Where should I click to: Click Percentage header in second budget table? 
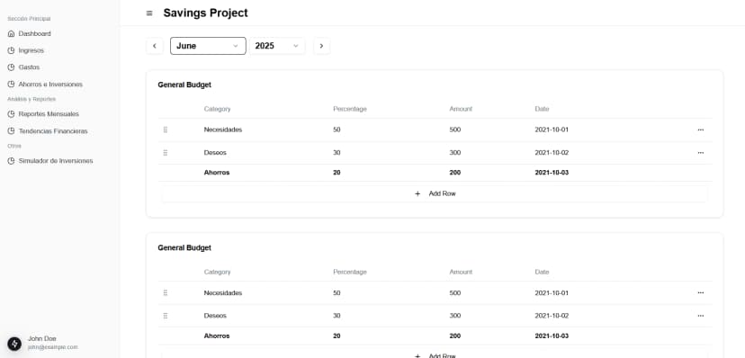click(350, 272)
